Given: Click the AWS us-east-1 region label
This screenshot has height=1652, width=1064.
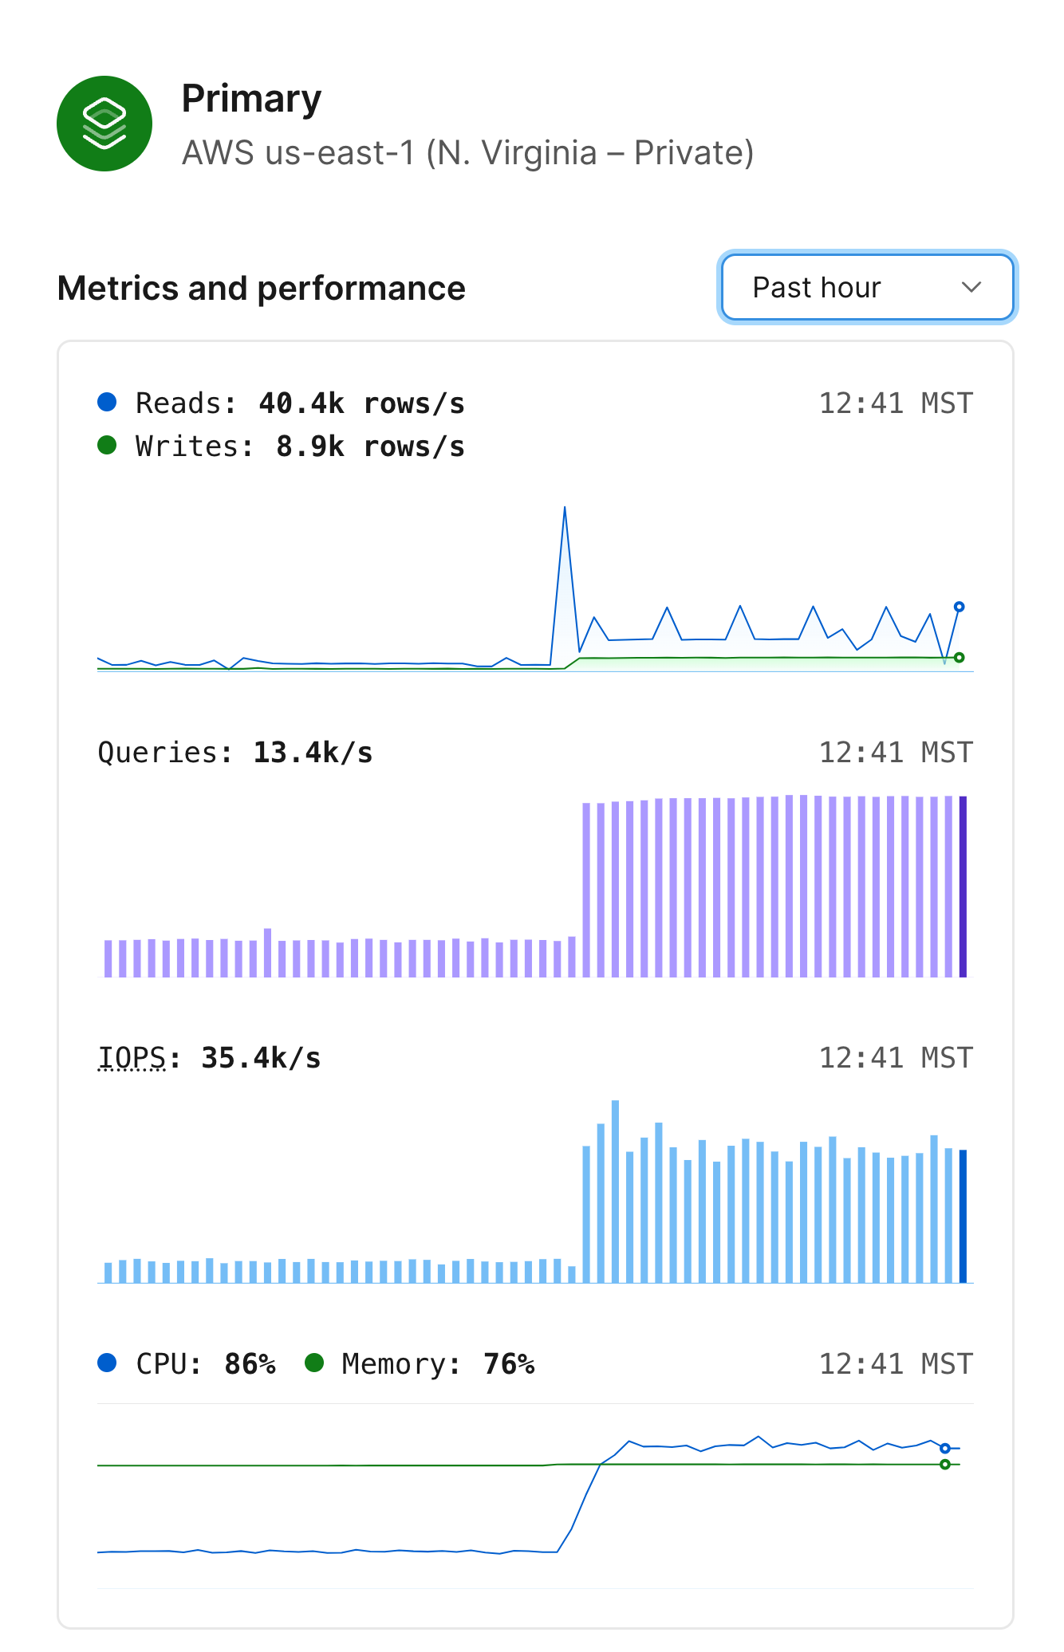Looking at the screenshot, I should (468, 153).
